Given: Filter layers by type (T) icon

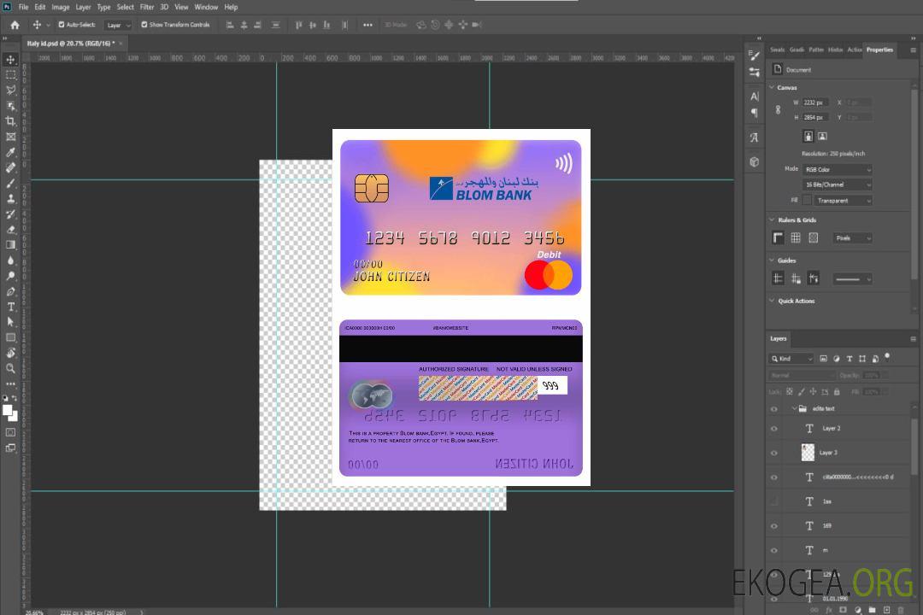Looking at the screenshot, I should 850,359.
